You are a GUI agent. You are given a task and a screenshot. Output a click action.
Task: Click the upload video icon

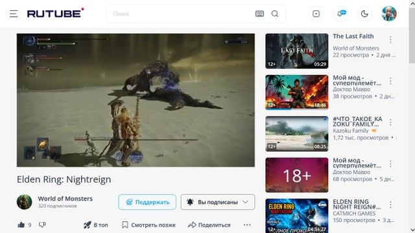point(316,14)
